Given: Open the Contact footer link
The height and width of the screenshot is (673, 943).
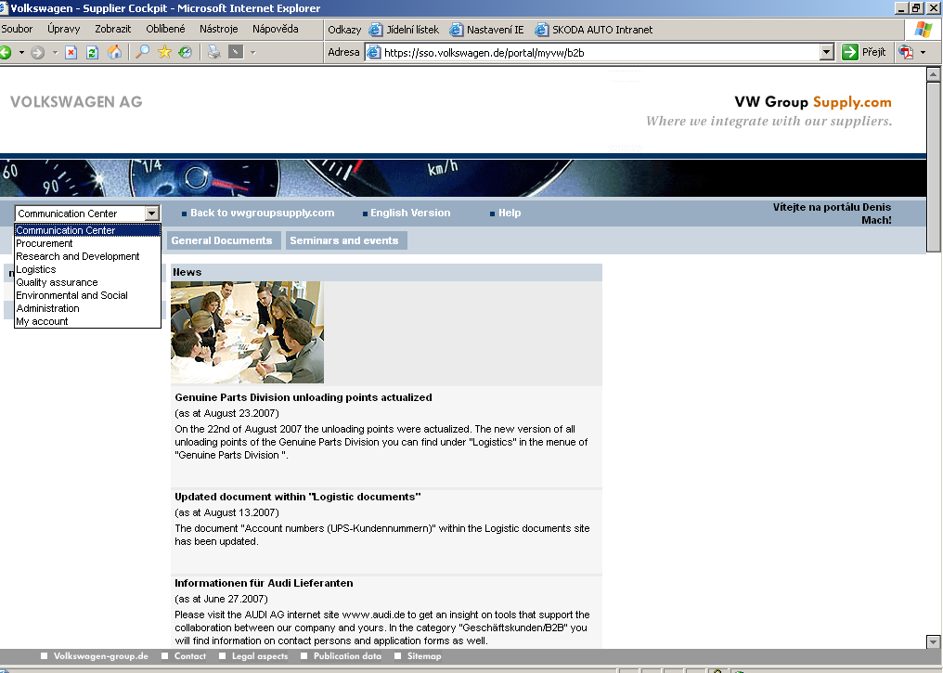Looking at the screenshot, I should click(190, 656).
